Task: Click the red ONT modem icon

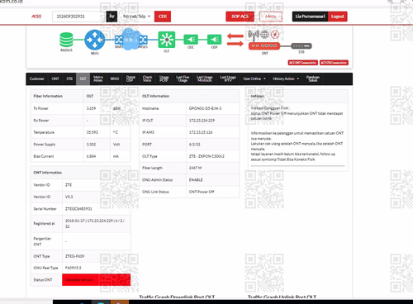Action: pos(264,45)
